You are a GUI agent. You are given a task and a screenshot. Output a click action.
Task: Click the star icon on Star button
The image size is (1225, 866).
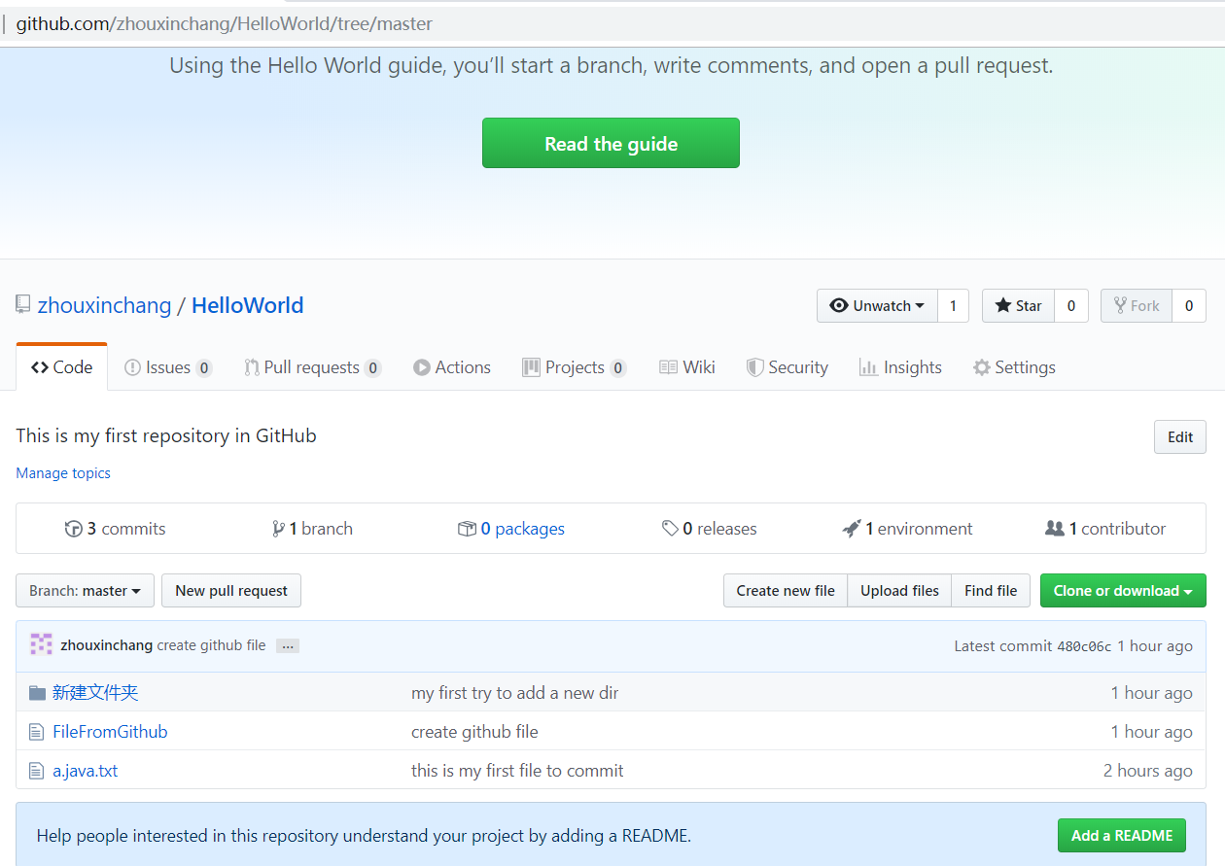coord(1003,305)
